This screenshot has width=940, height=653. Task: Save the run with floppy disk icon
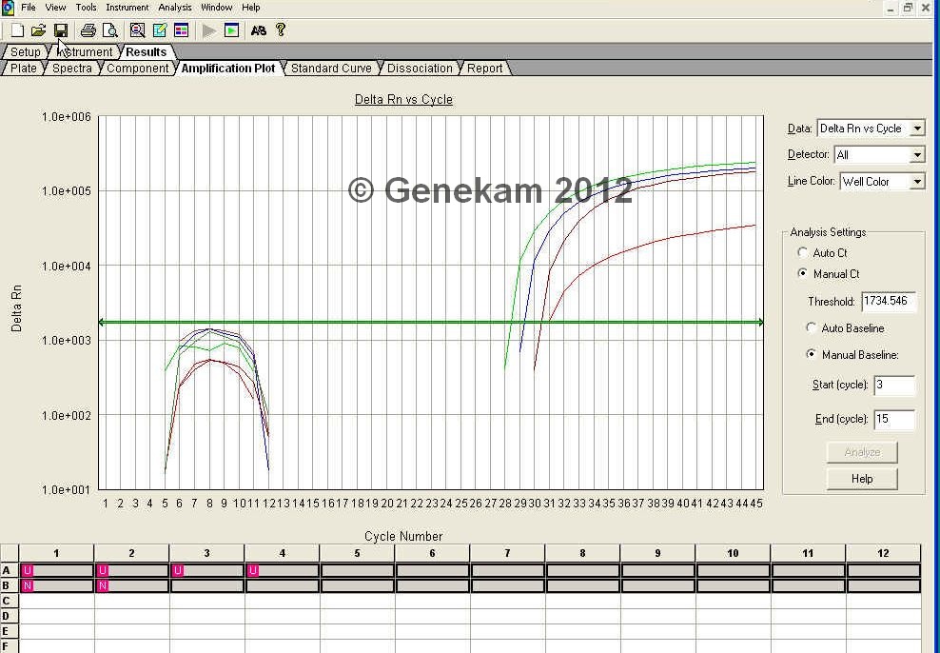(x=61, y=30)
